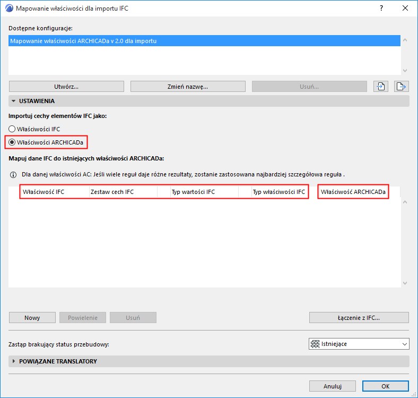Viewport: 418px width, 398px height.
Task: Click the Zmień nazwę... button
Action: point(188,87)
